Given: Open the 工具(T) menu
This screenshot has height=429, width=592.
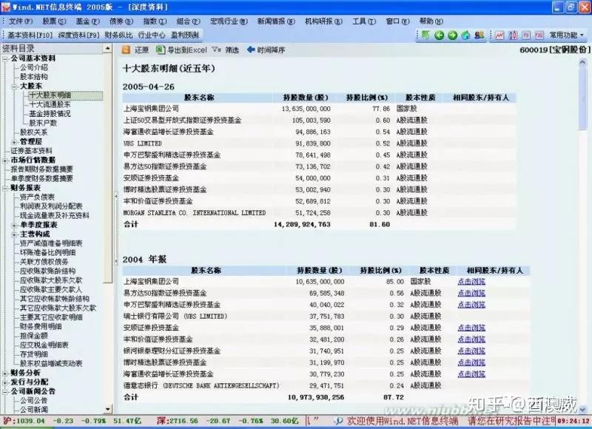Looking at the screenshot, I should click(x=364, y=21).
